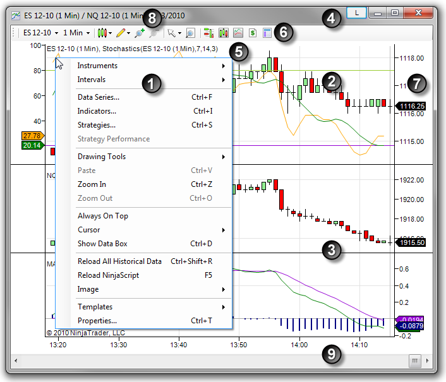Toggle the L window link button
The width and height of the screenshot is (446, 382).
click(x=357, y=13)
